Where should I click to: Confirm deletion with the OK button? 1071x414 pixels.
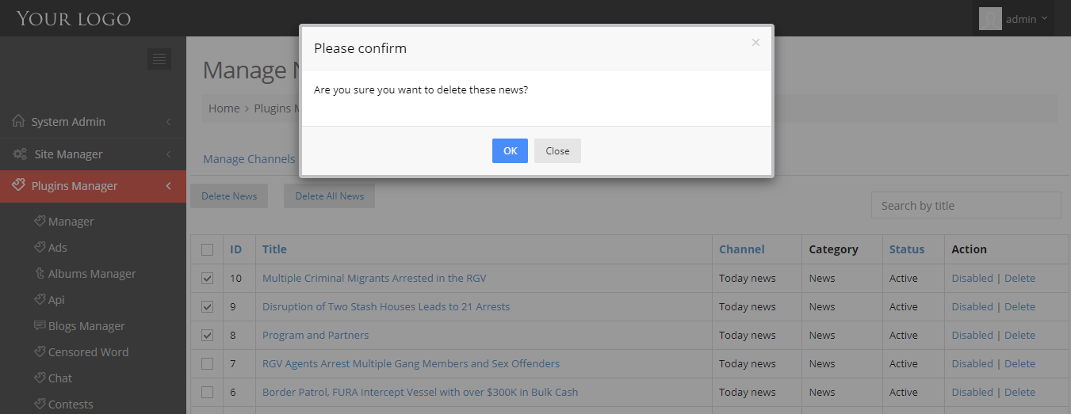coord(510,150)
